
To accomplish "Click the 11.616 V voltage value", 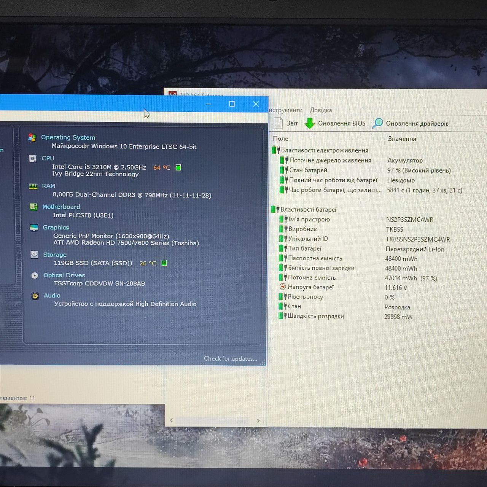I will click(x=396, y=288).
